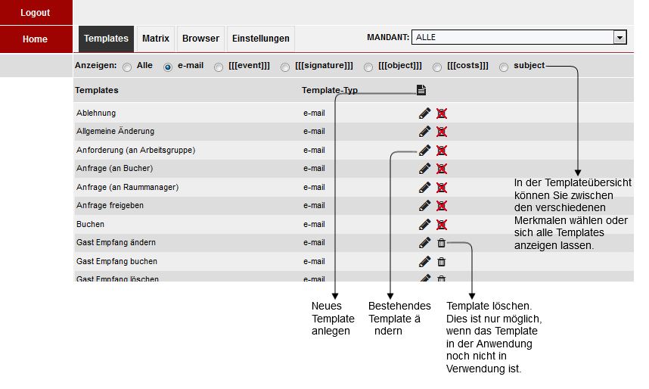Edit the Gast Empfang buchen template
The width and height of the screenshot is (649, 389).
[x=424, y=261]
